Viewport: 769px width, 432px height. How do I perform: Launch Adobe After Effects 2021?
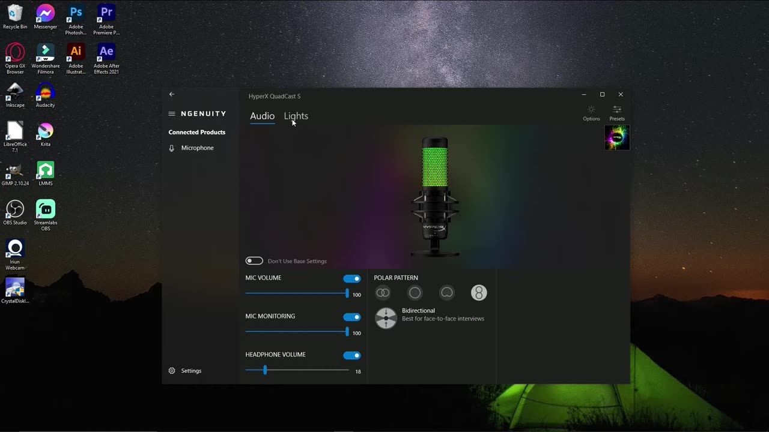(x=106, y=59)
